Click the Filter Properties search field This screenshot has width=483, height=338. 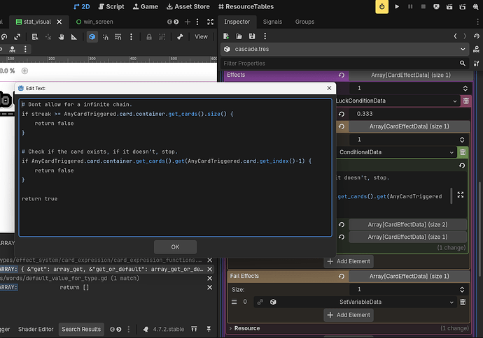345,64
